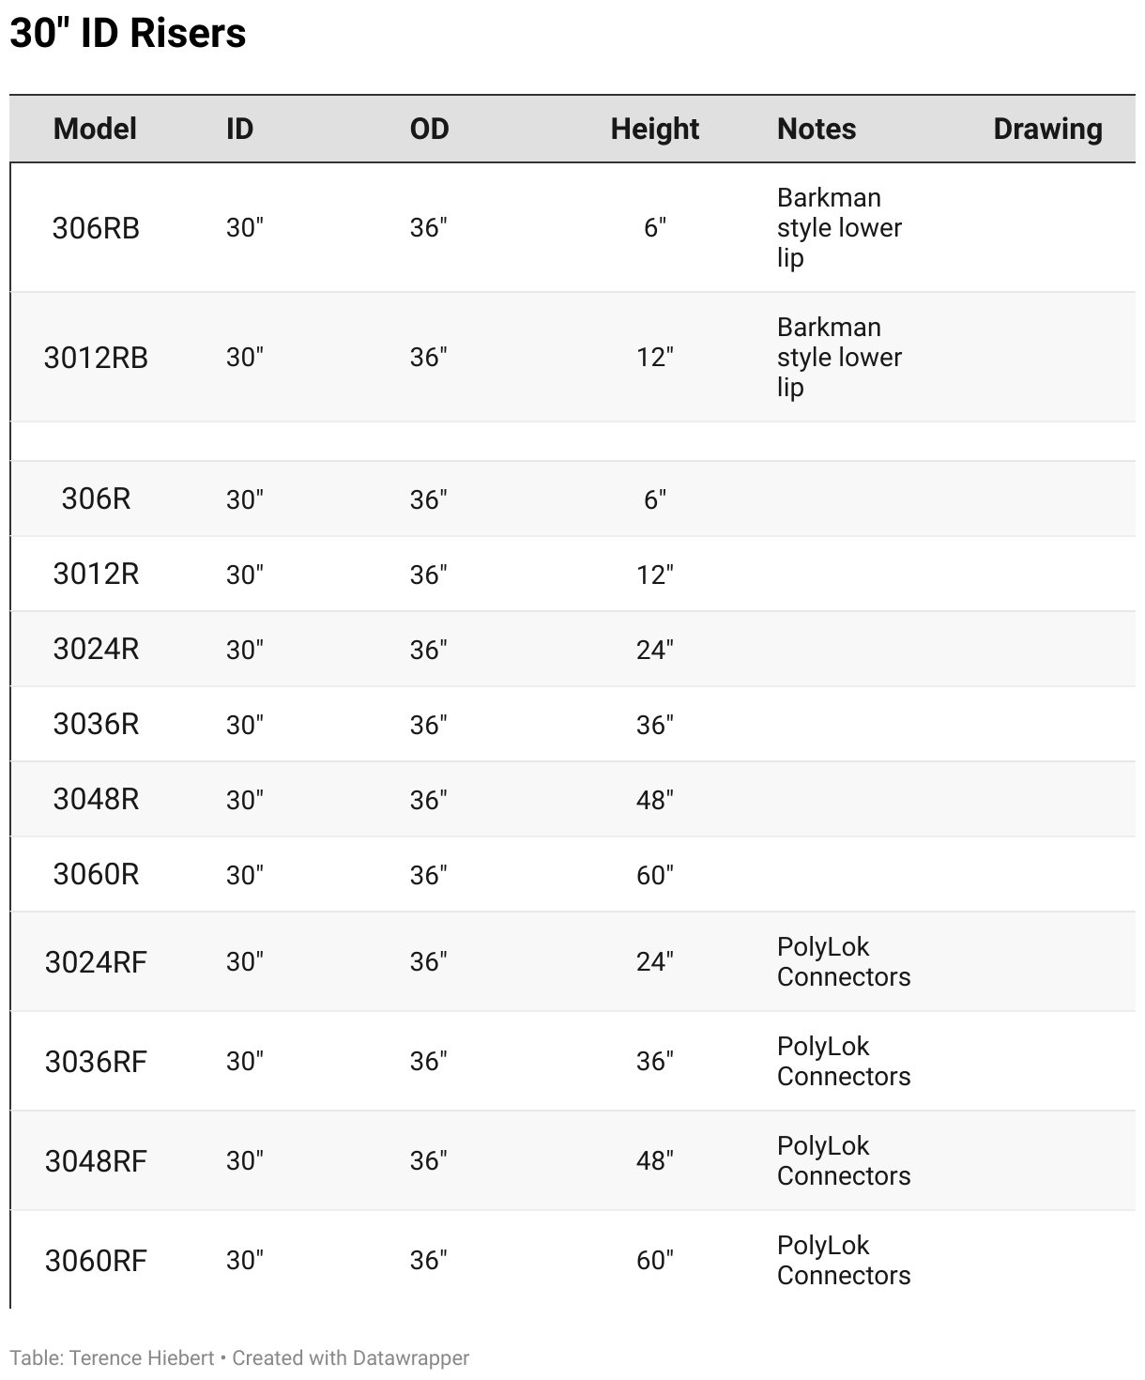The height and width of the screenshot is (1380, 1145).
Task: Select the 306RB model cell
Action: (96, 228)
